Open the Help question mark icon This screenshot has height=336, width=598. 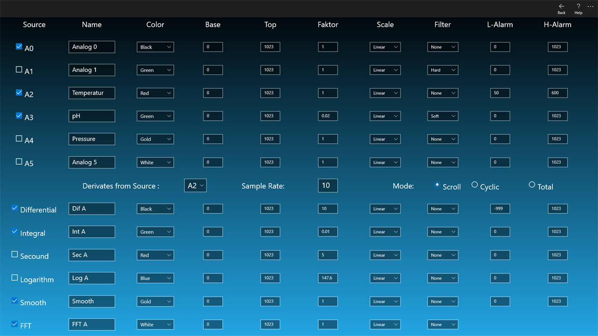[578, 6]
